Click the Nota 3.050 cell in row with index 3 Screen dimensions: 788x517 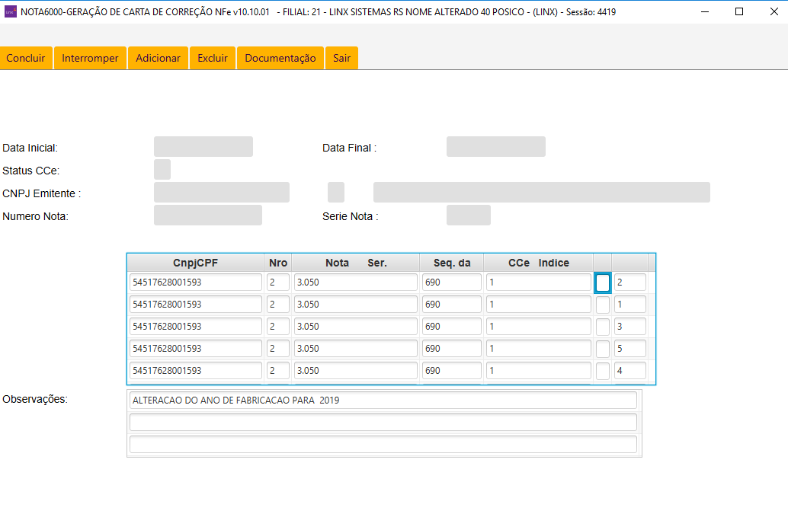pyautogui.click(x=356, y=327)
